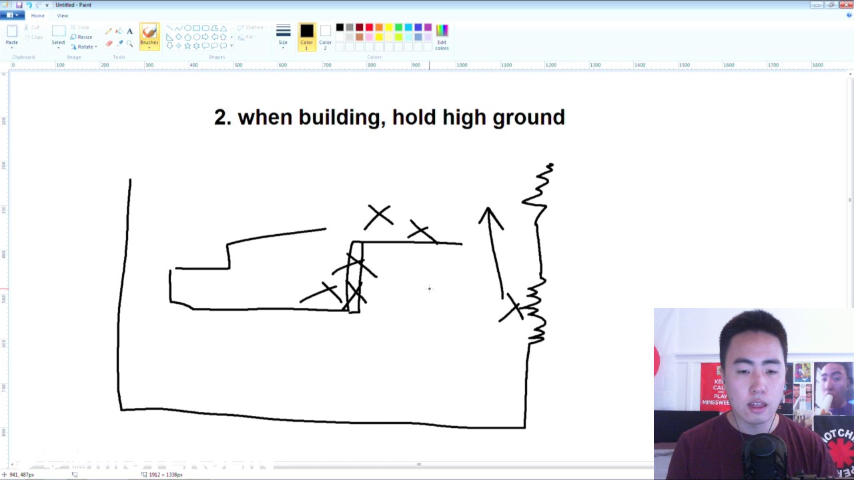Choose the Right arrow shape

(205, 37)
